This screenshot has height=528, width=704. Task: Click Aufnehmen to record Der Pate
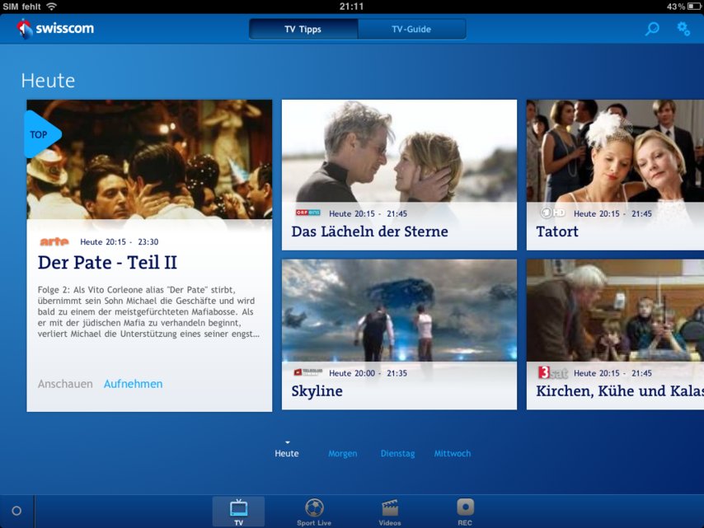133,384
